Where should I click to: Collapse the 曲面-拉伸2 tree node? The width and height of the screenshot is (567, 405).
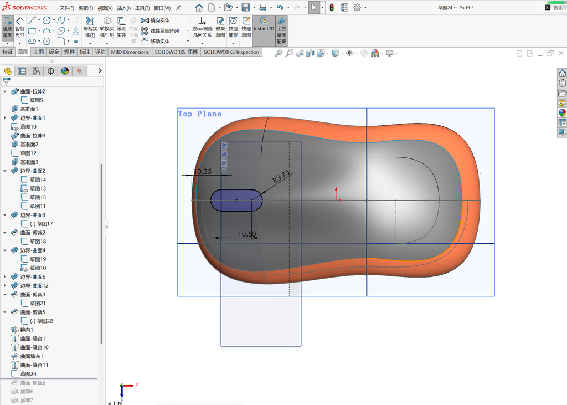coord(4,91)
